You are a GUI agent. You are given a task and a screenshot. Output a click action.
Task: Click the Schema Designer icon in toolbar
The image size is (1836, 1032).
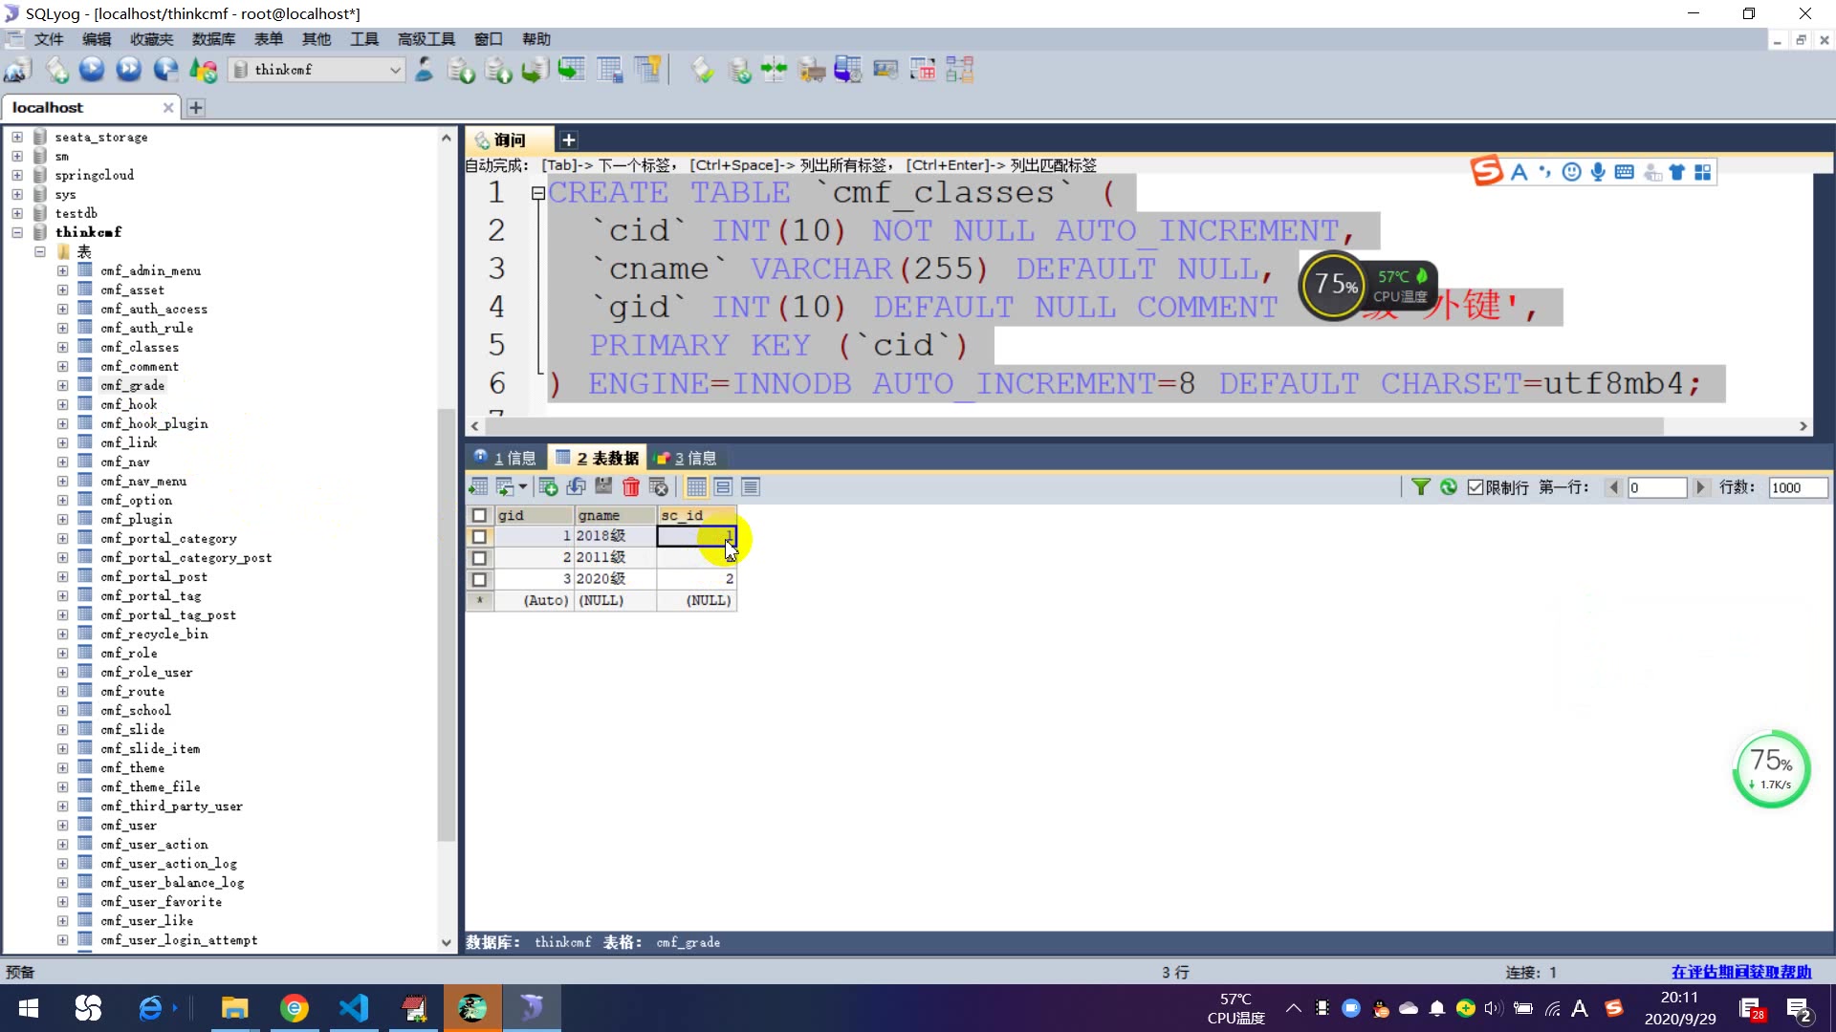coord(959,70)
